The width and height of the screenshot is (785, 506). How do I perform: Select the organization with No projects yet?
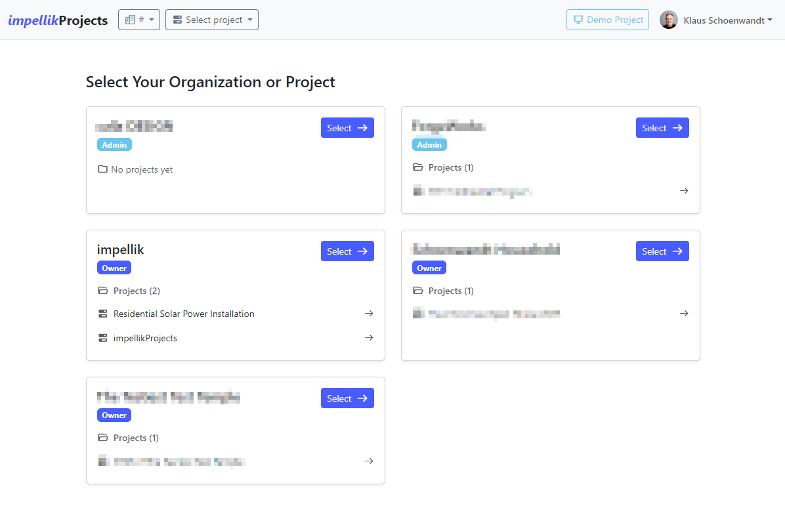point(347,127)
